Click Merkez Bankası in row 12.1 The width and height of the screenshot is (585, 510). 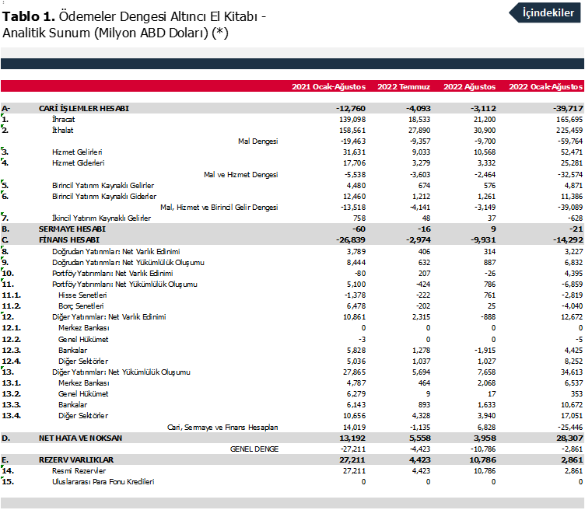pos(83,328)
